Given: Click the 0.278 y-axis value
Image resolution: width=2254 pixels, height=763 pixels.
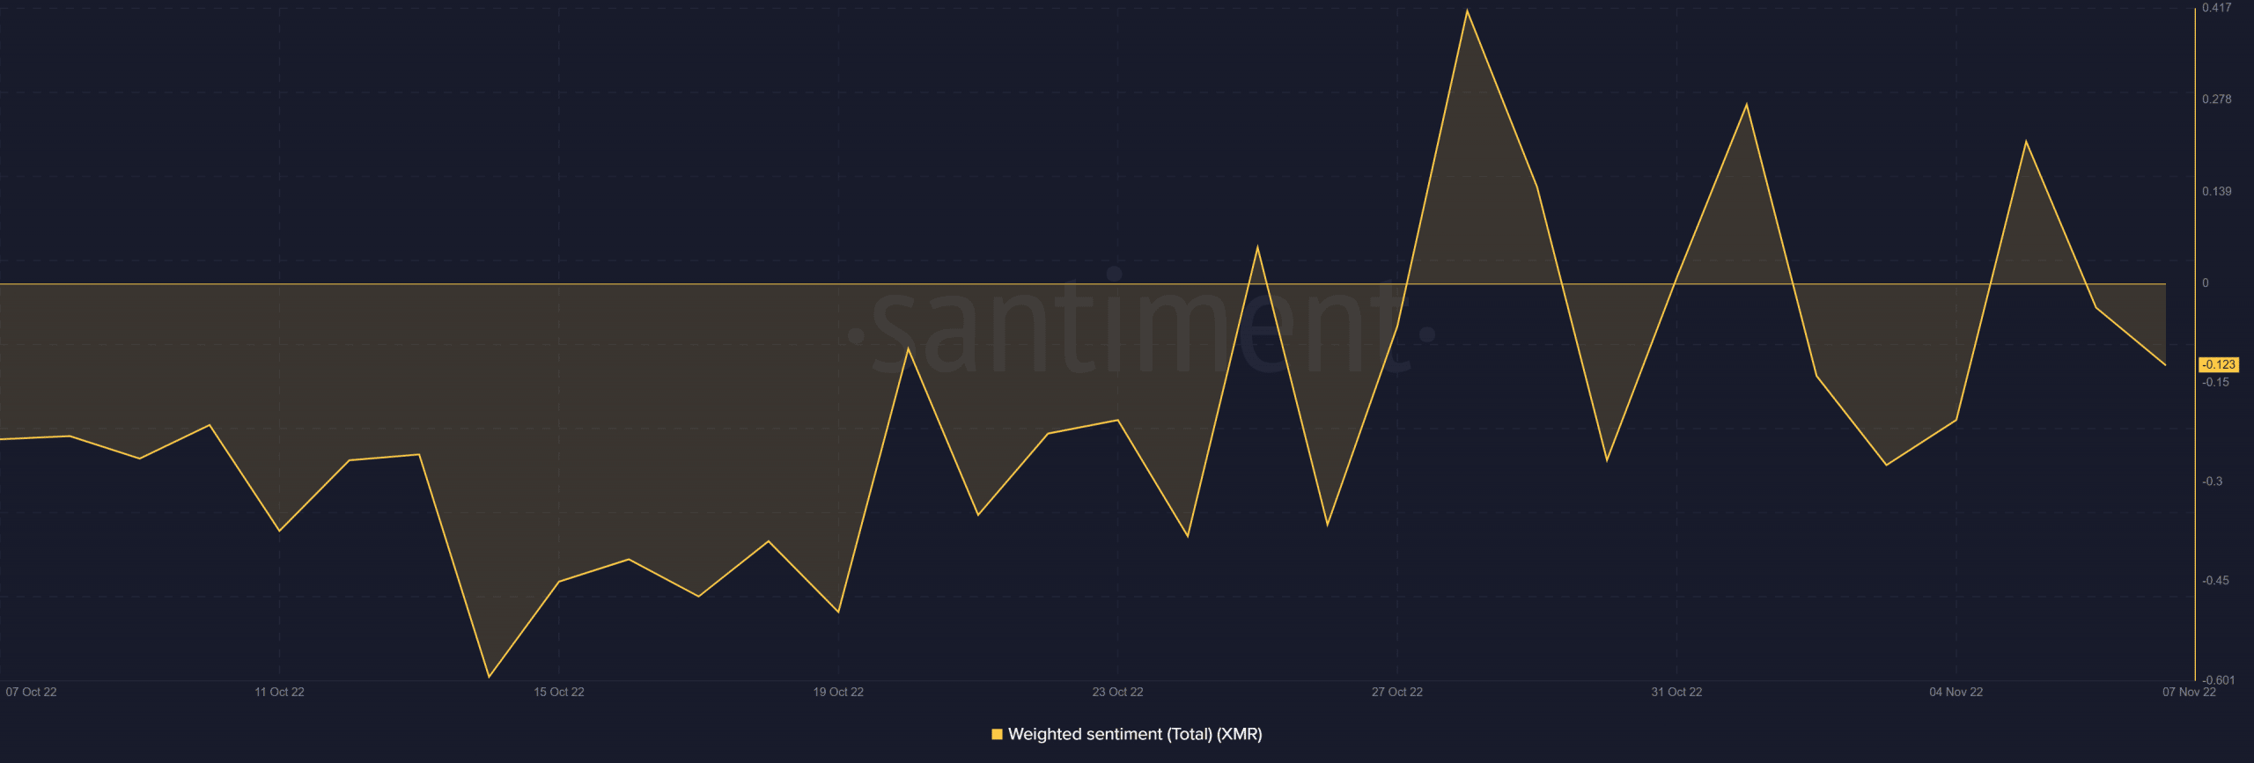Looking at the screenshot, I should pos(2217,99).
